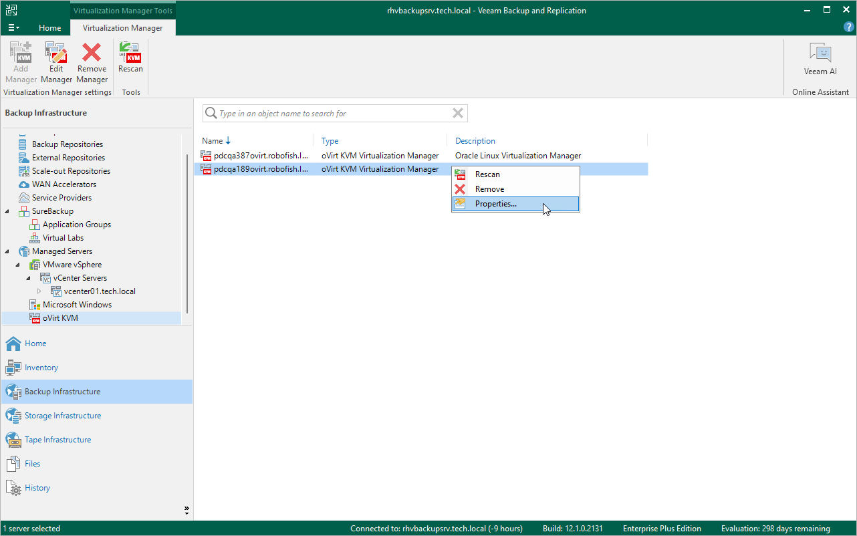Click the pdcqa387ovirt server row icon
Screen dimensions: 857x536
[x=207, y=156]
